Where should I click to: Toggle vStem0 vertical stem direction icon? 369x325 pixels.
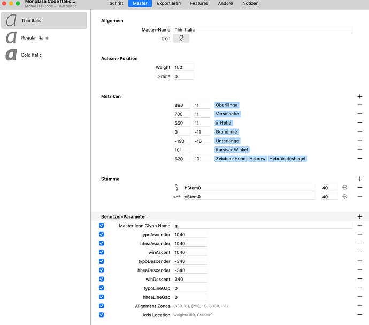click(x=176, y=197)
